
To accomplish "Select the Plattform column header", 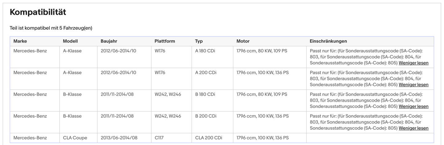I will (x=165, y=41).
